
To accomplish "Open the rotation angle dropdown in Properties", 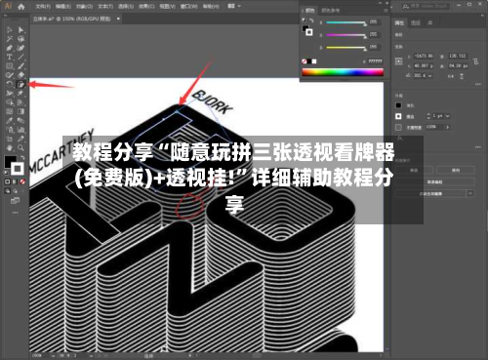I will [430, 76].
